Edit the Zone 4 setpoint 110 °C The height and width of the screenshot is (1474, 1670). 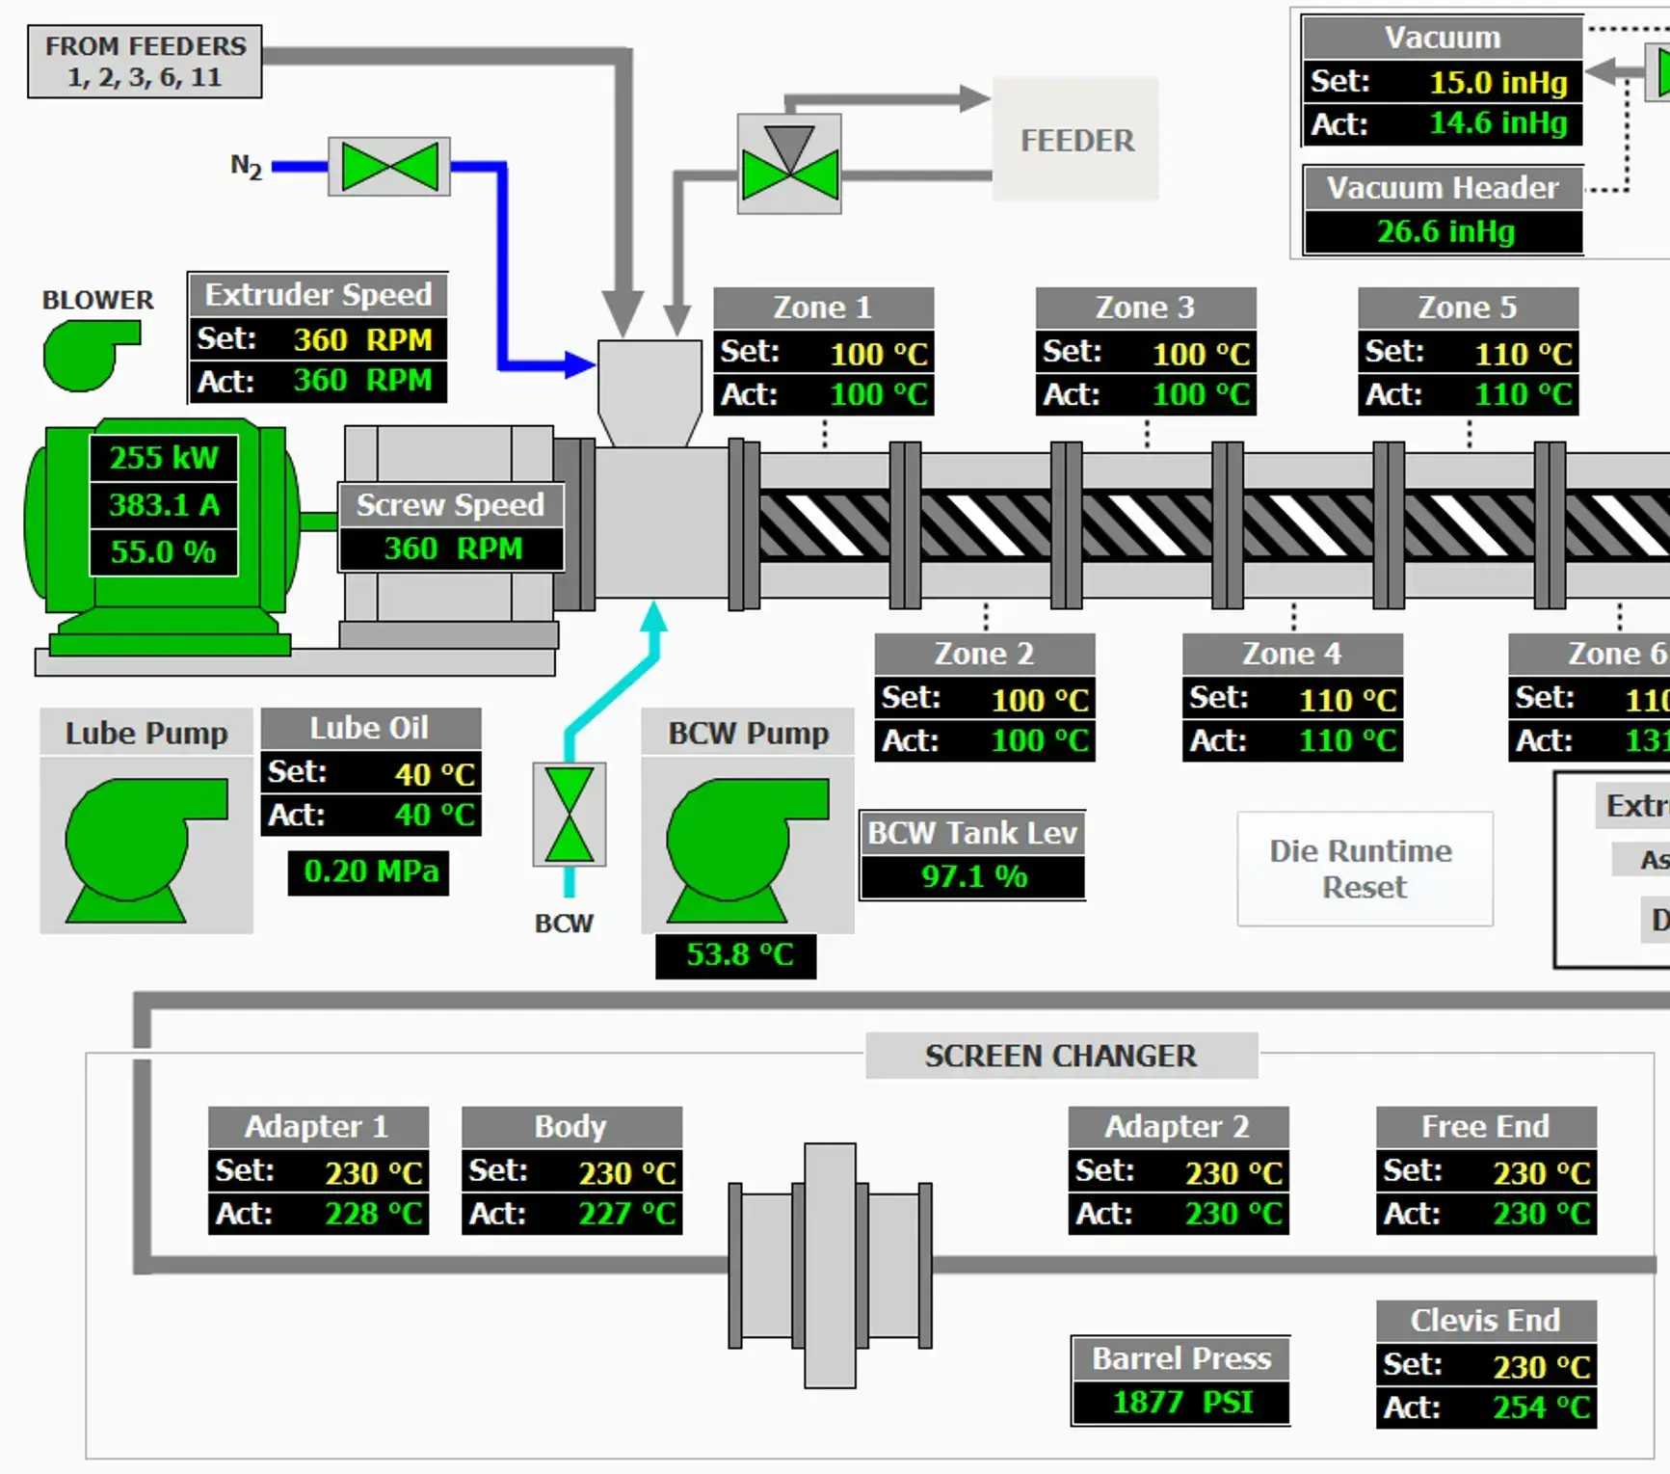1292,699
